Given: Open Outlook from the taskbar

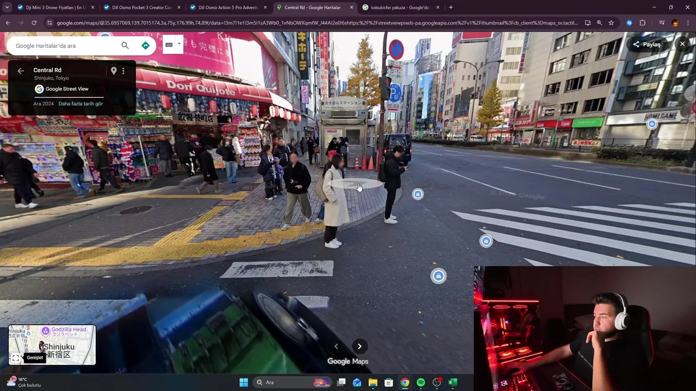Looking at the screenshot, I should point(357,382).
